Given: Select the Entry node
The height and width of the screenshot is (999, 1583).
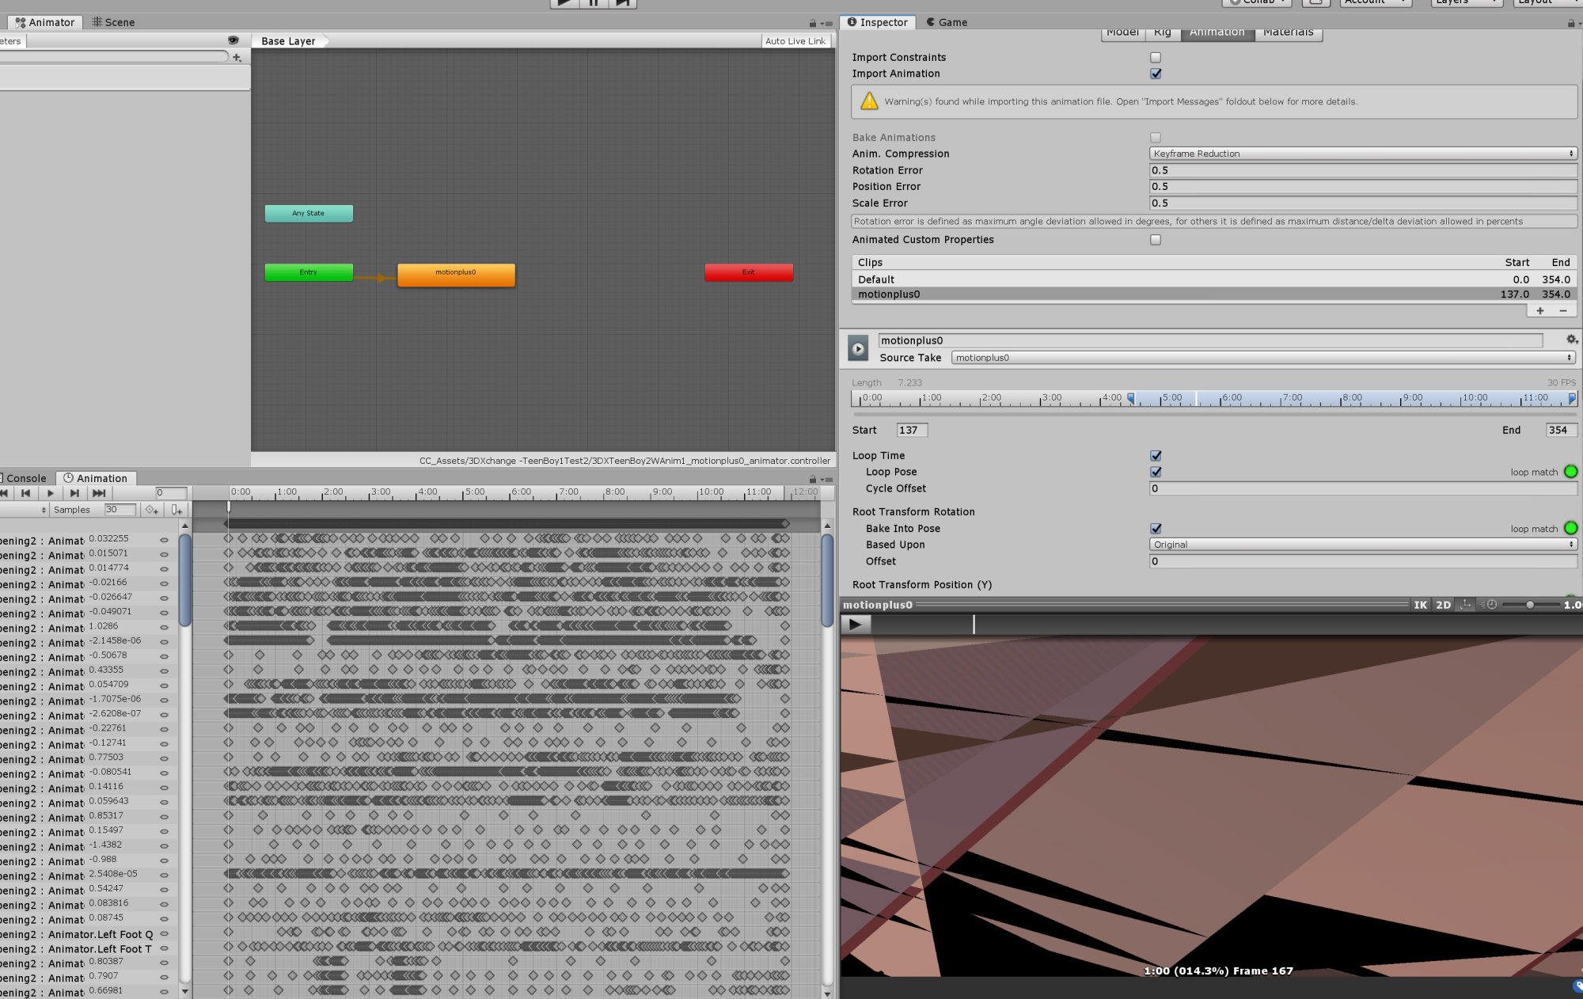Looking at the screenshot, I should (x=309, y=272).
